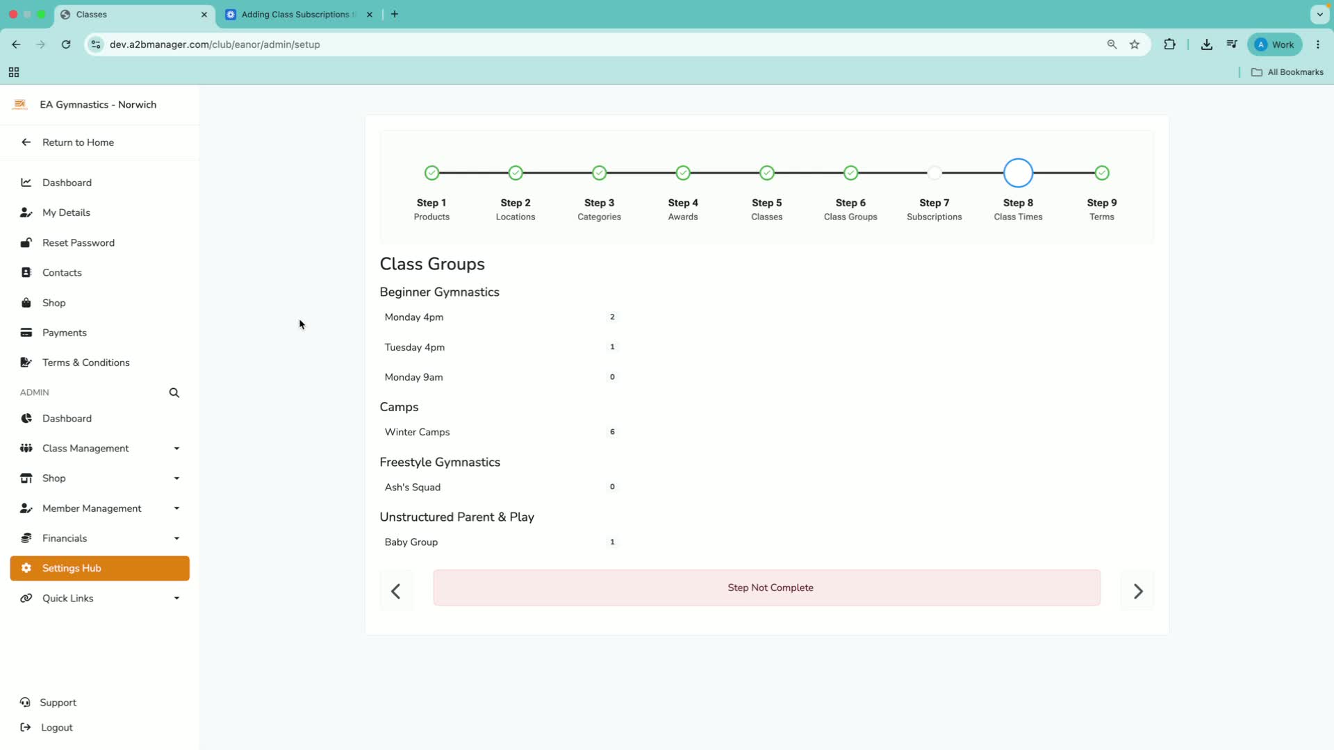Image resolution: width=1334 pixels, height=750 pixels.
Task: Jump to Step 6 Class Groups marker
Action: pos(851,173)
